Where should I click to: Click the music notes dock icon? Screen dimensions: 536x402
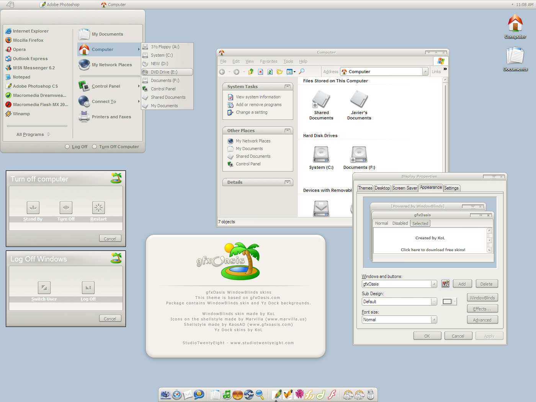[x=227, y=394]
